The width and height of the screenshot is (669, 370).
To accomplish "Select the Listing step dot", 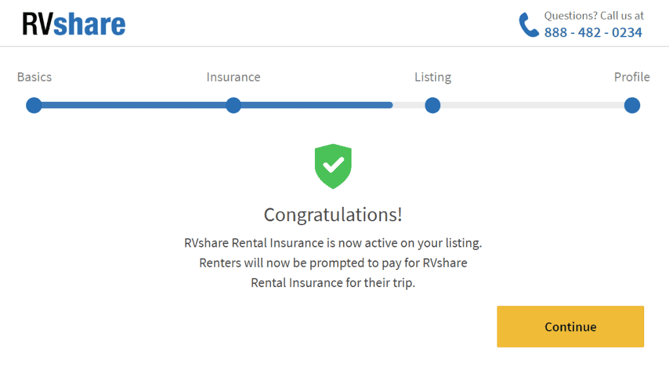I will 432,105.
